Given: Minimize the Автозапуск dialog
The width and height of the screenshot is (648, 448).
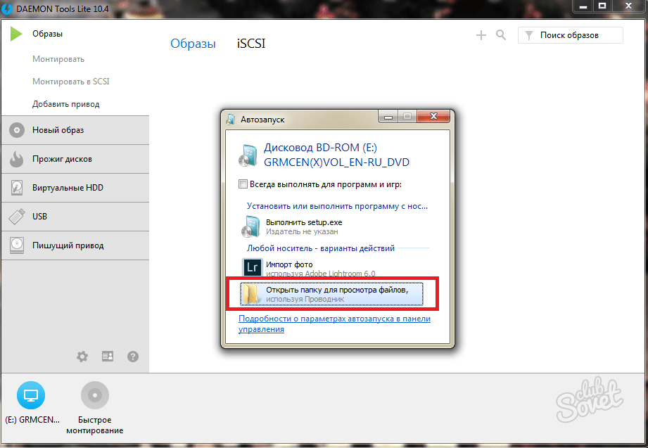Looking at the screenshot, I should [388, 117].
